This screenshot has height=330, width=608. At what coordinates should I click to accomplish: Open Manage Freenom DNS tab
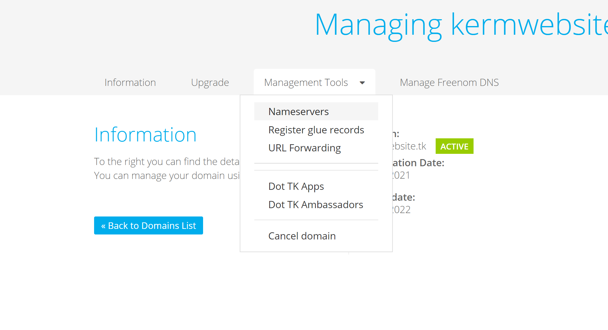[x=449, y=82]
